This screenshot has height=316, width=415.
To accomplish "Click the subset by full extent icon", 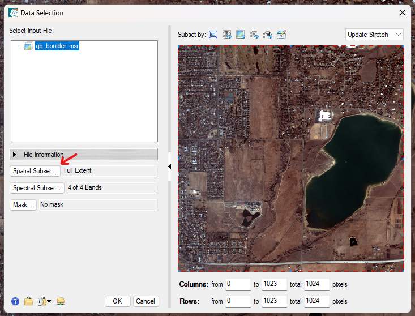I will pos(213,35).
